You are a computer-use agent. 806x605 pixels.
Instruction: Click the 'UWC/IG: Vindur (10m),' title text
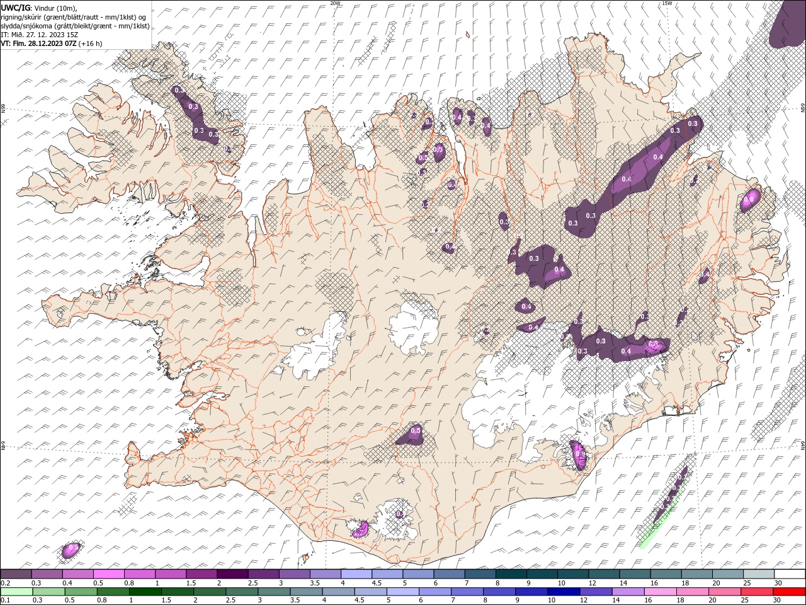pos(39,7)
